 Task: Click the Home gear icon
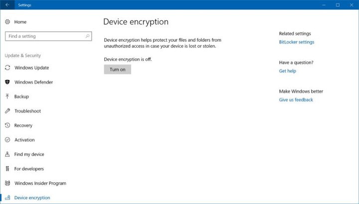tap(7, 22)
